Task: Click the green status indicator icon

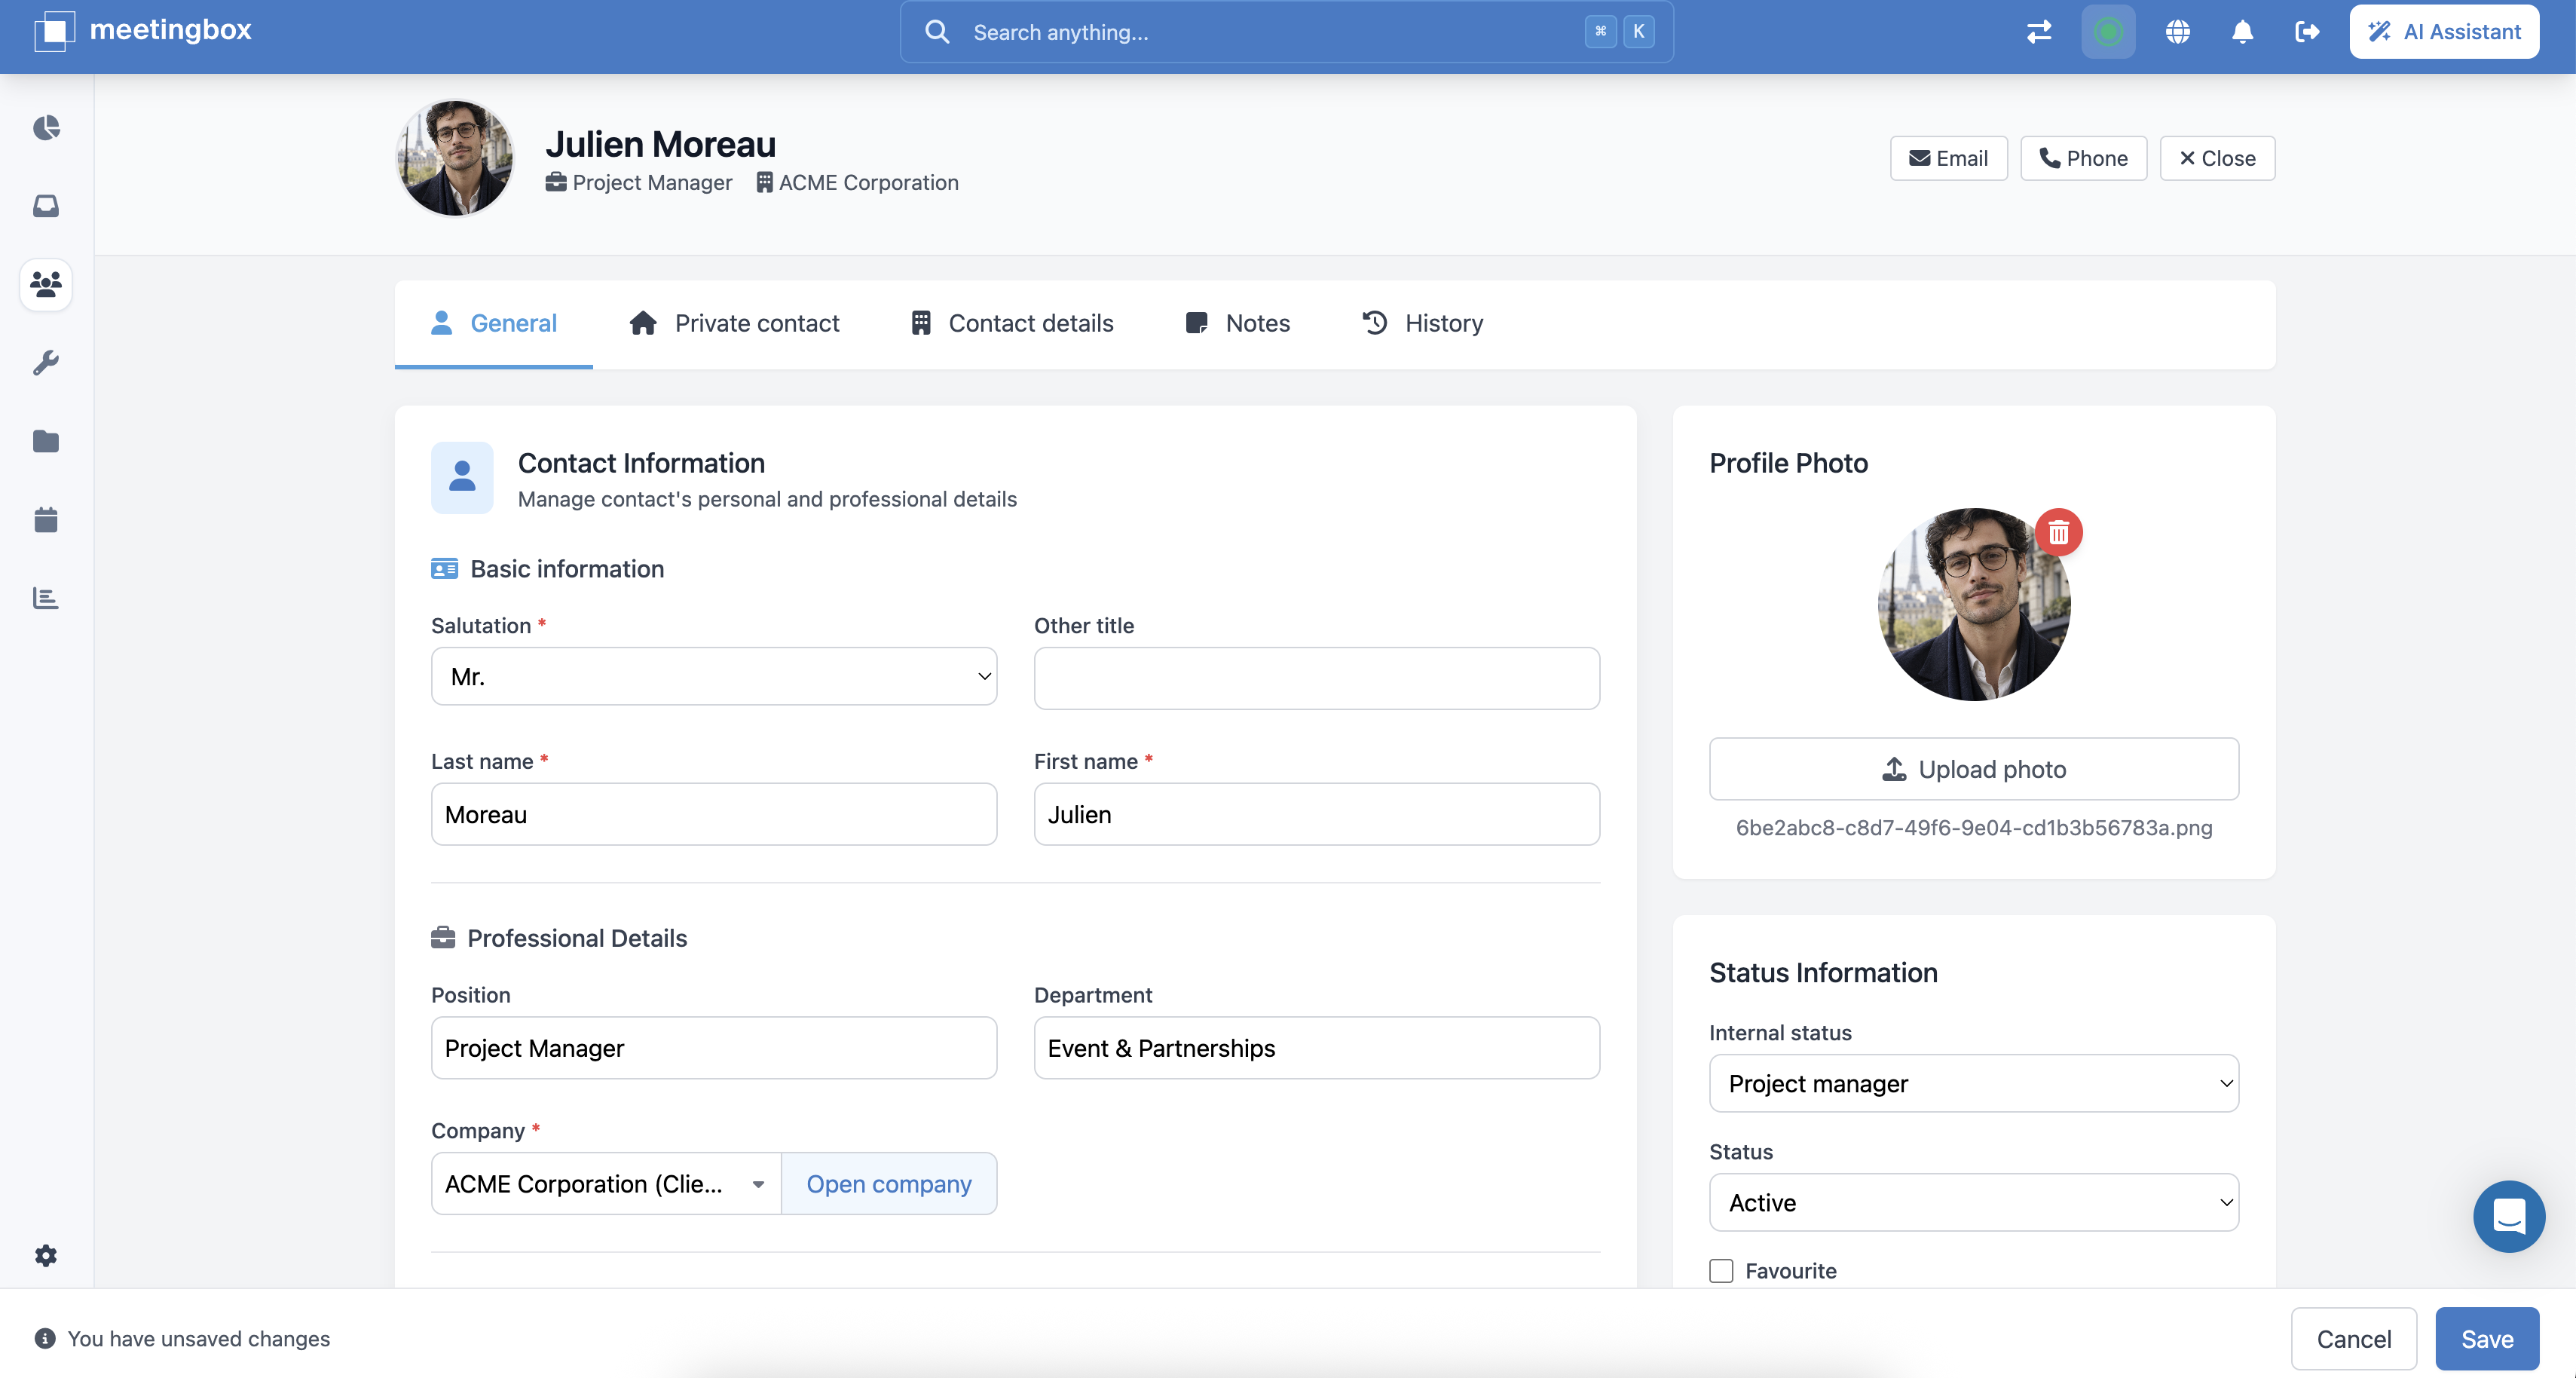Action: point(2108,32)
